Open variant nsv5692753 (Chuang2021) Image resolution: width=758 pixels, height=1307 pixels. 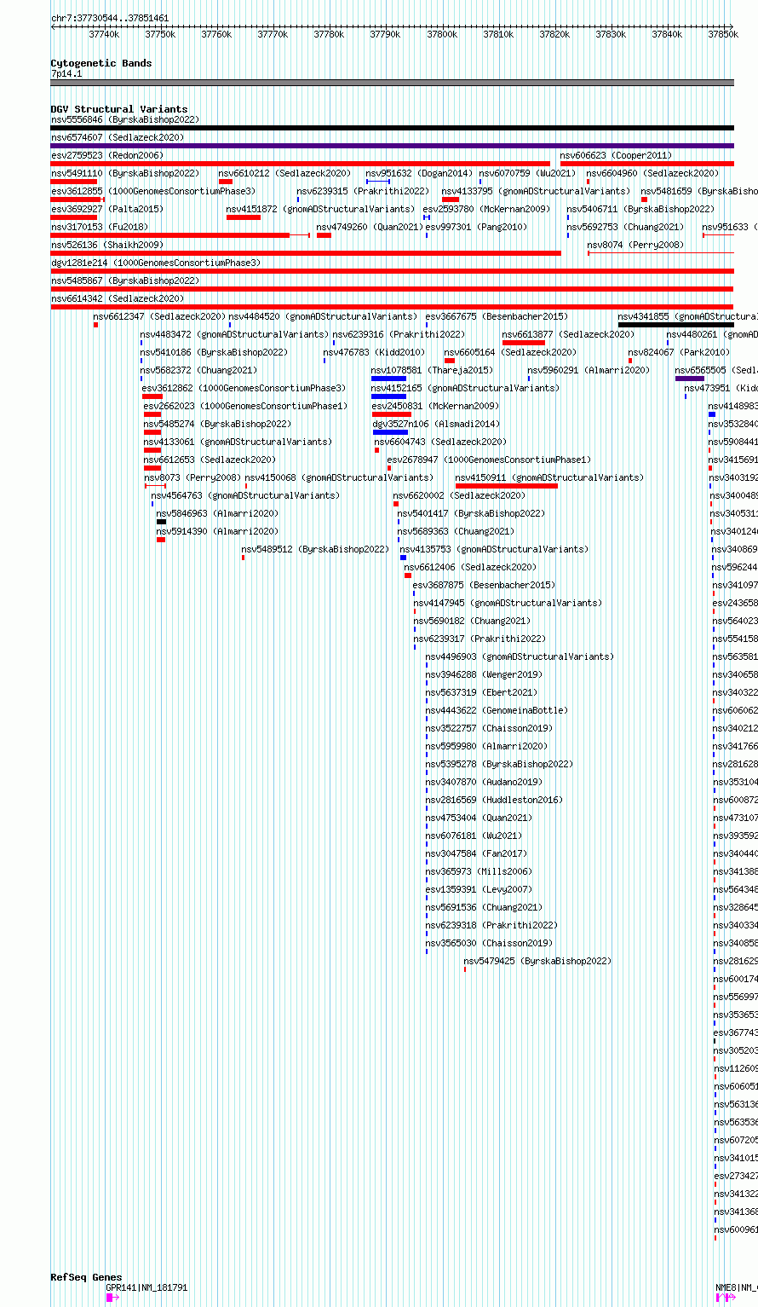(x=625, y=227)
